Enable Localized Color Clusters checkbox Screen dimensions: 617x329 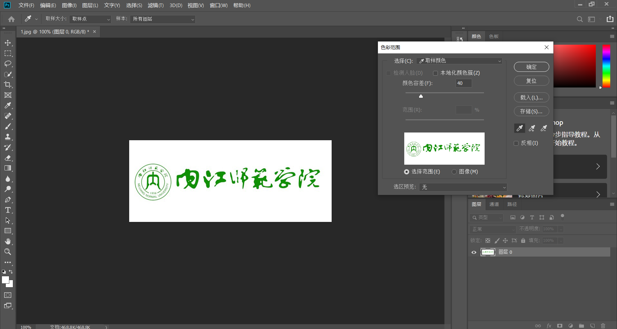tap(435, 73)
